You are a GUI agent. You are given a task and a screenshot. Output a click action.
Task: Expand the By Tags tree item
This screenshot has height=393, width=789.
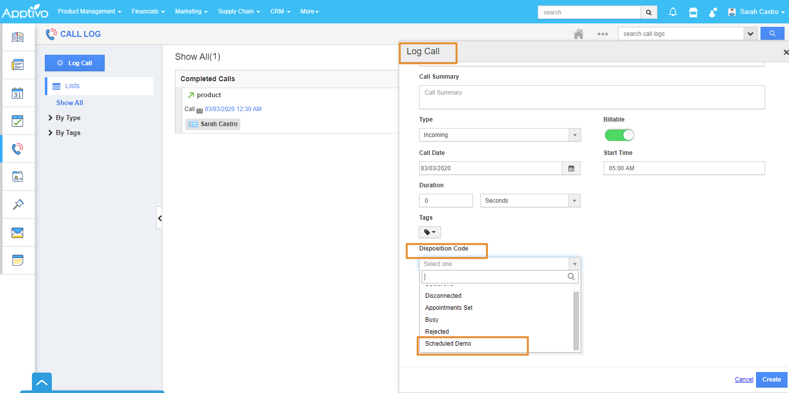pyautogui.click(x=64, y=133)
